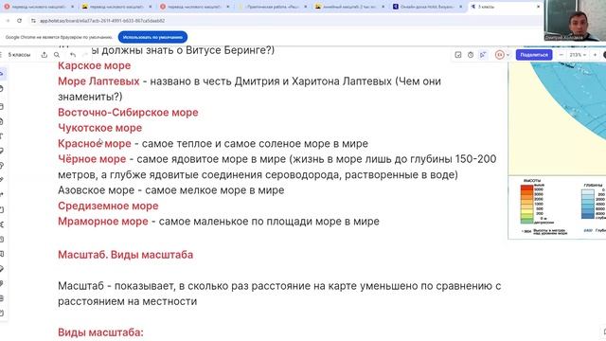606x341 pixels.
Task: Click the map height and depth legend
Action: point(557,207)
